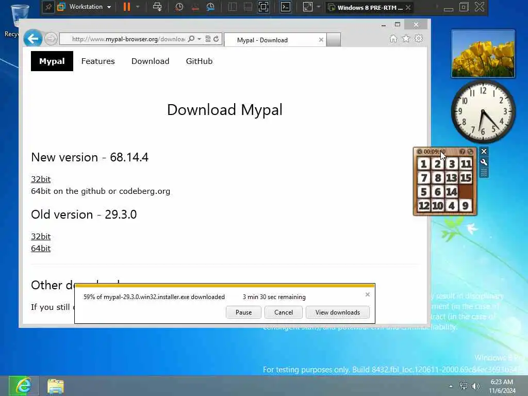The image size is (528, 396).
Task: Show the puzzle solved picture hint icon
Action: click(x=463, y=152)
